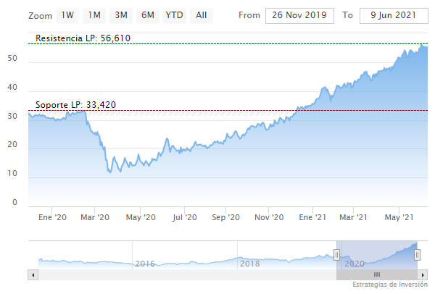Select the 1W zoom range
Screen dimensions: 435x294
coord(67,15)
